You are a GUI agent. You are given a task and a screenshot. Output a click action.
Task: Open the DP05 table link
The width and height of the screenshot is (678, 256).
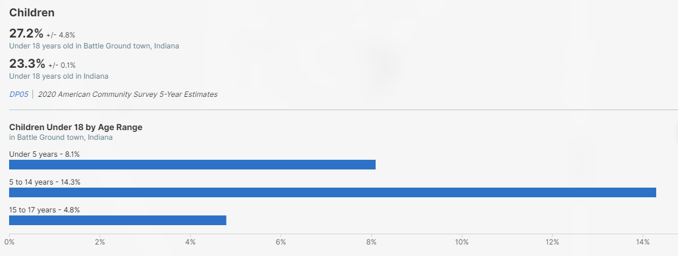pyautogui.click(x=19, y=94)
